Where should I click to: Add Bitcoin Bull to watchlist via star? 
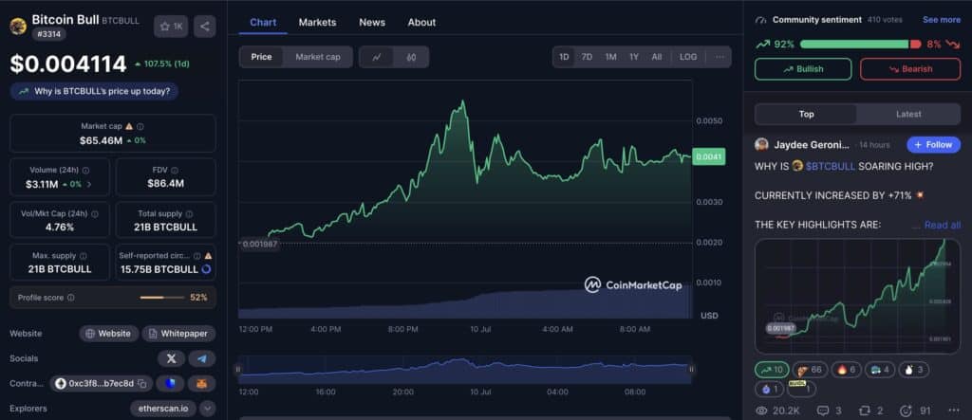click(x=171, y=27)
